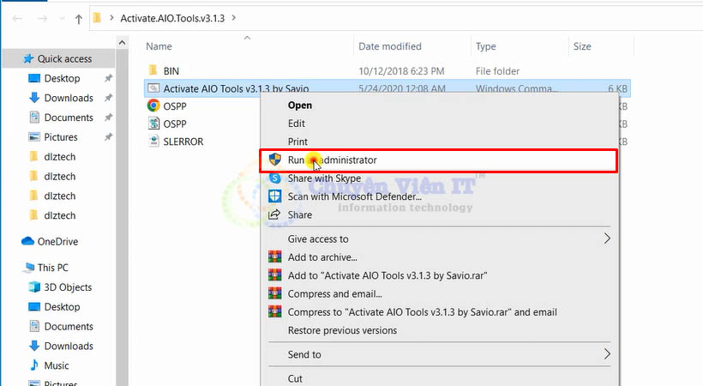Click the Chrome OSPP file icon
The height and width of the screenshot is (386, 703).
point(153,106)
